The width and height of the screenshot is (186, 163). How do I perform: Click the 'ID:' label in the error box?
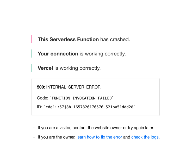tap(40, 107)
